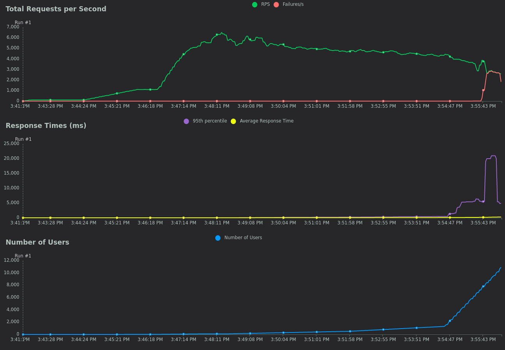Toggle the Number of Users legend entry
Image resolution: width=505 pixels, height=350 pixels.
click(238, 238)
